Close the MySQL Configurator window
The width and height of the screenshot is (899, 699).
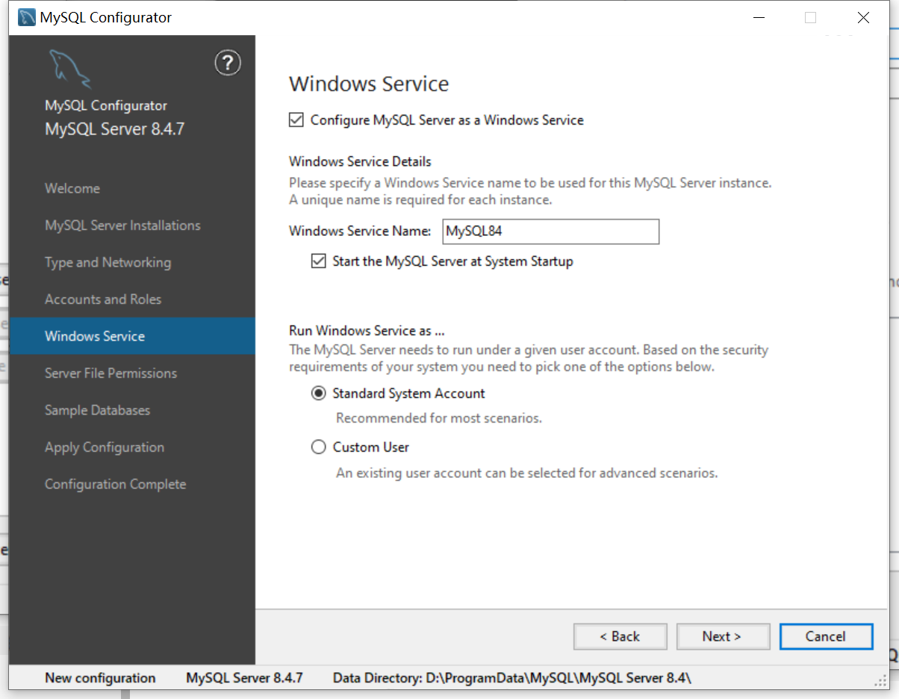863,18
